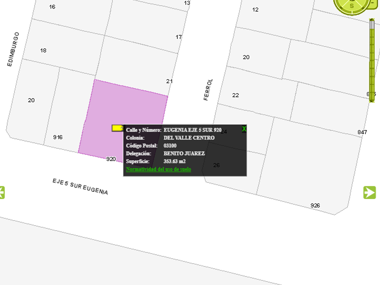Close the parcel info popup with the green X
Screen dimensions: 380x285
(x=244, y=129)
